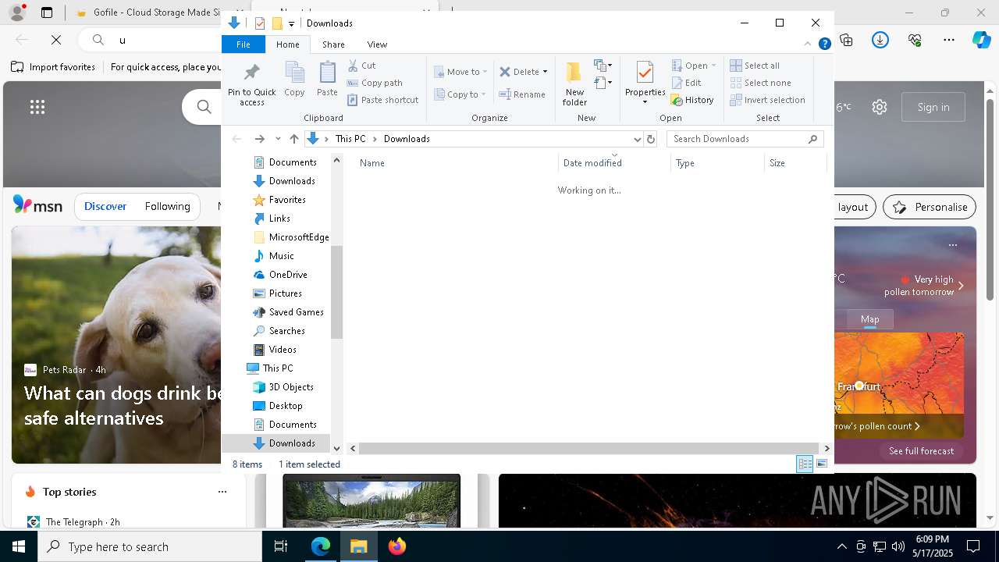
Task: Open MSN page settings gear
Action: tap(880, 107)
